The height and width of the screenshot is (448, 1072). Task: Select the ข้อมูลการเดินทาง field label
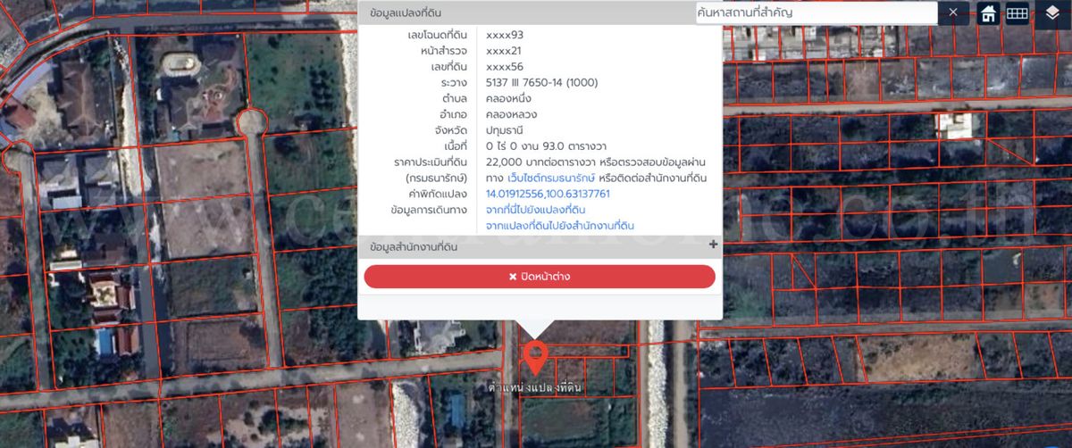click(429, 210)
